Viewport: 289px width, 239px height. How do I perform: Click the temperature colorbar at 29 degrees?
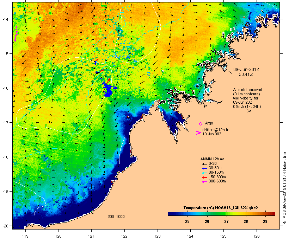click(x=265, y=214)
